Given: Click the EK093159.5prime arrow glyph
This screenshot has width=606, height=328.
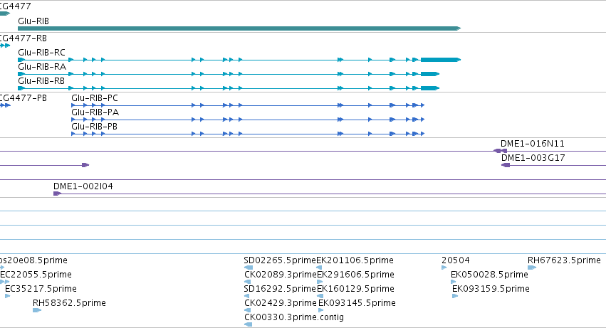Looking at the screenshot, I should (x=455, y=296).
